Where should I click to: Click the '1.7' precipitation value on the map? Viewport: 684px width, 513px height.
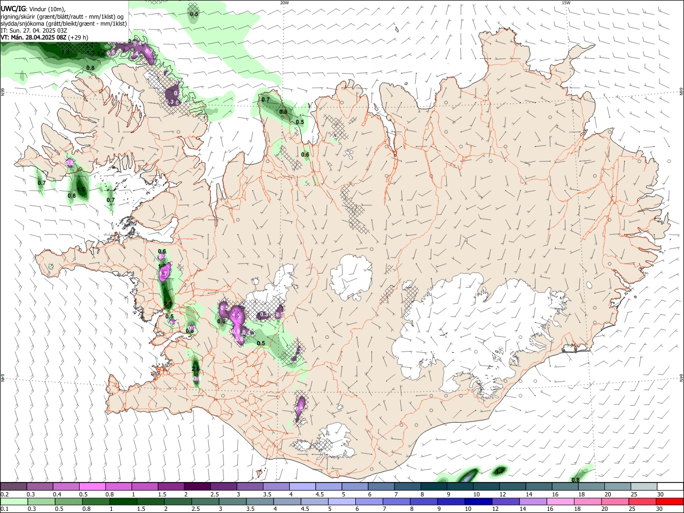coord(164,274)
